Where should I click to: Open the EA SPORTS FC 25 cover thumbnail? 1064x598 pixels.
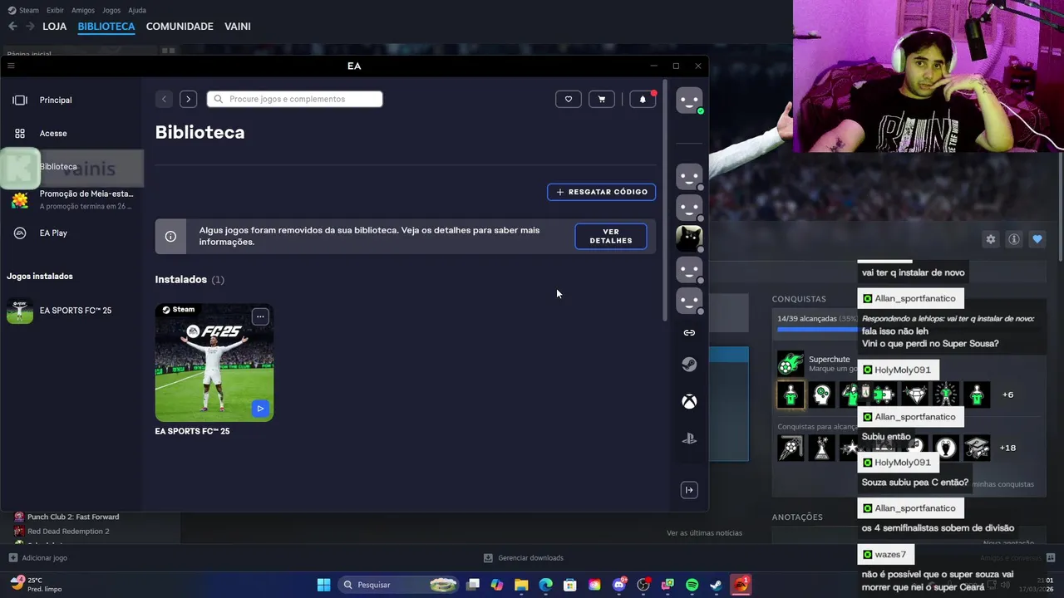[214, 363]
